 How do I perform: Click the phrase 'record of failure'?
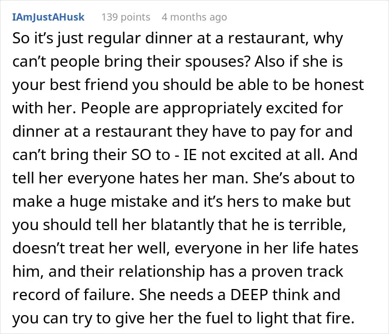pos(73,295)
